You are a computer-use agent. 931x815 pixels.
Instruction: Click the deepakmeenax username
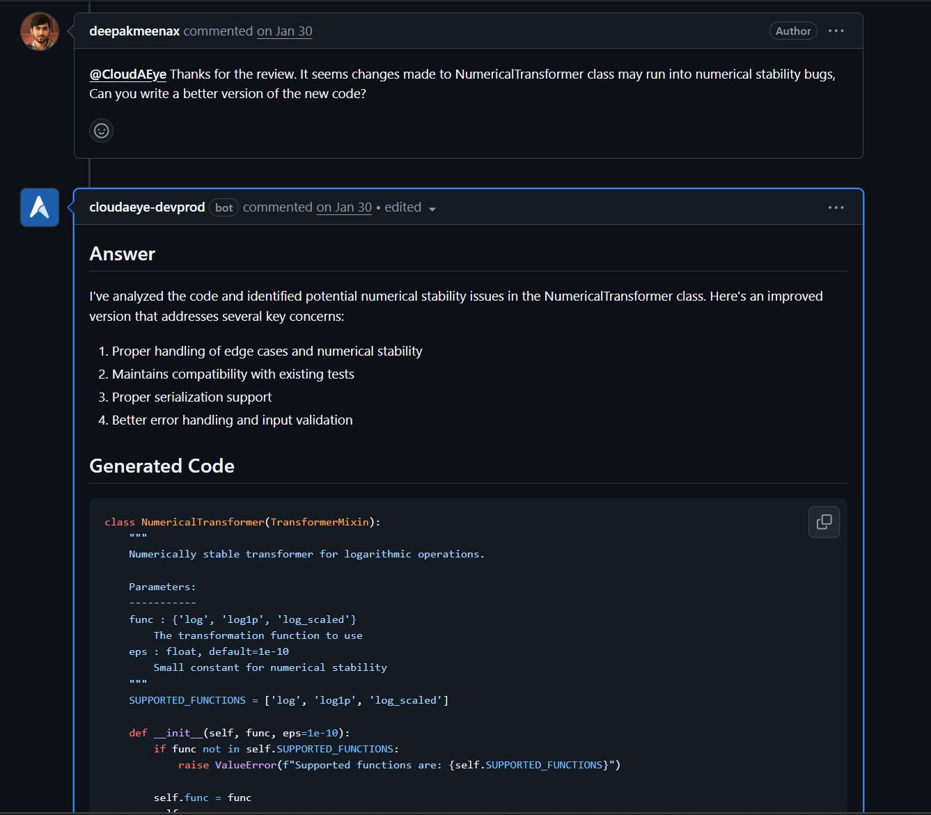[134, 31]
